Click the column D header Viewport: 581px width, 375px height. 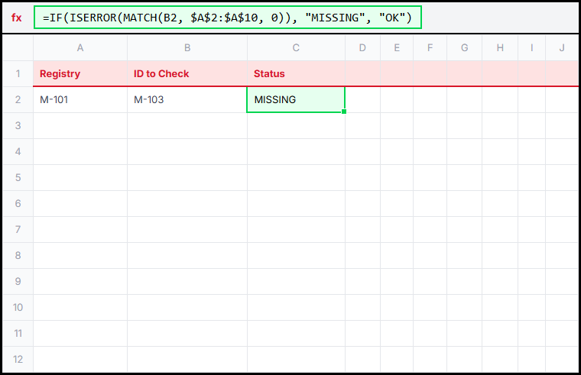(362, 48)
